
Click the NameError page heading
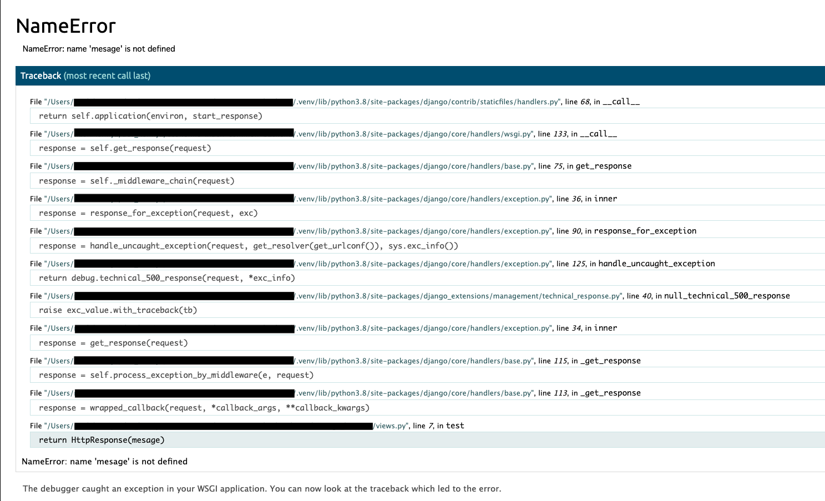[x=65, y=26]
